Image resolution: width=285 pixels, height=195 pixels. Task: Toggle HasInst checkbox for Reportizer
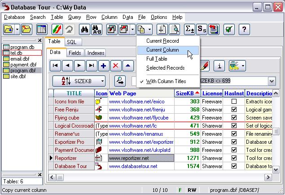234,158
